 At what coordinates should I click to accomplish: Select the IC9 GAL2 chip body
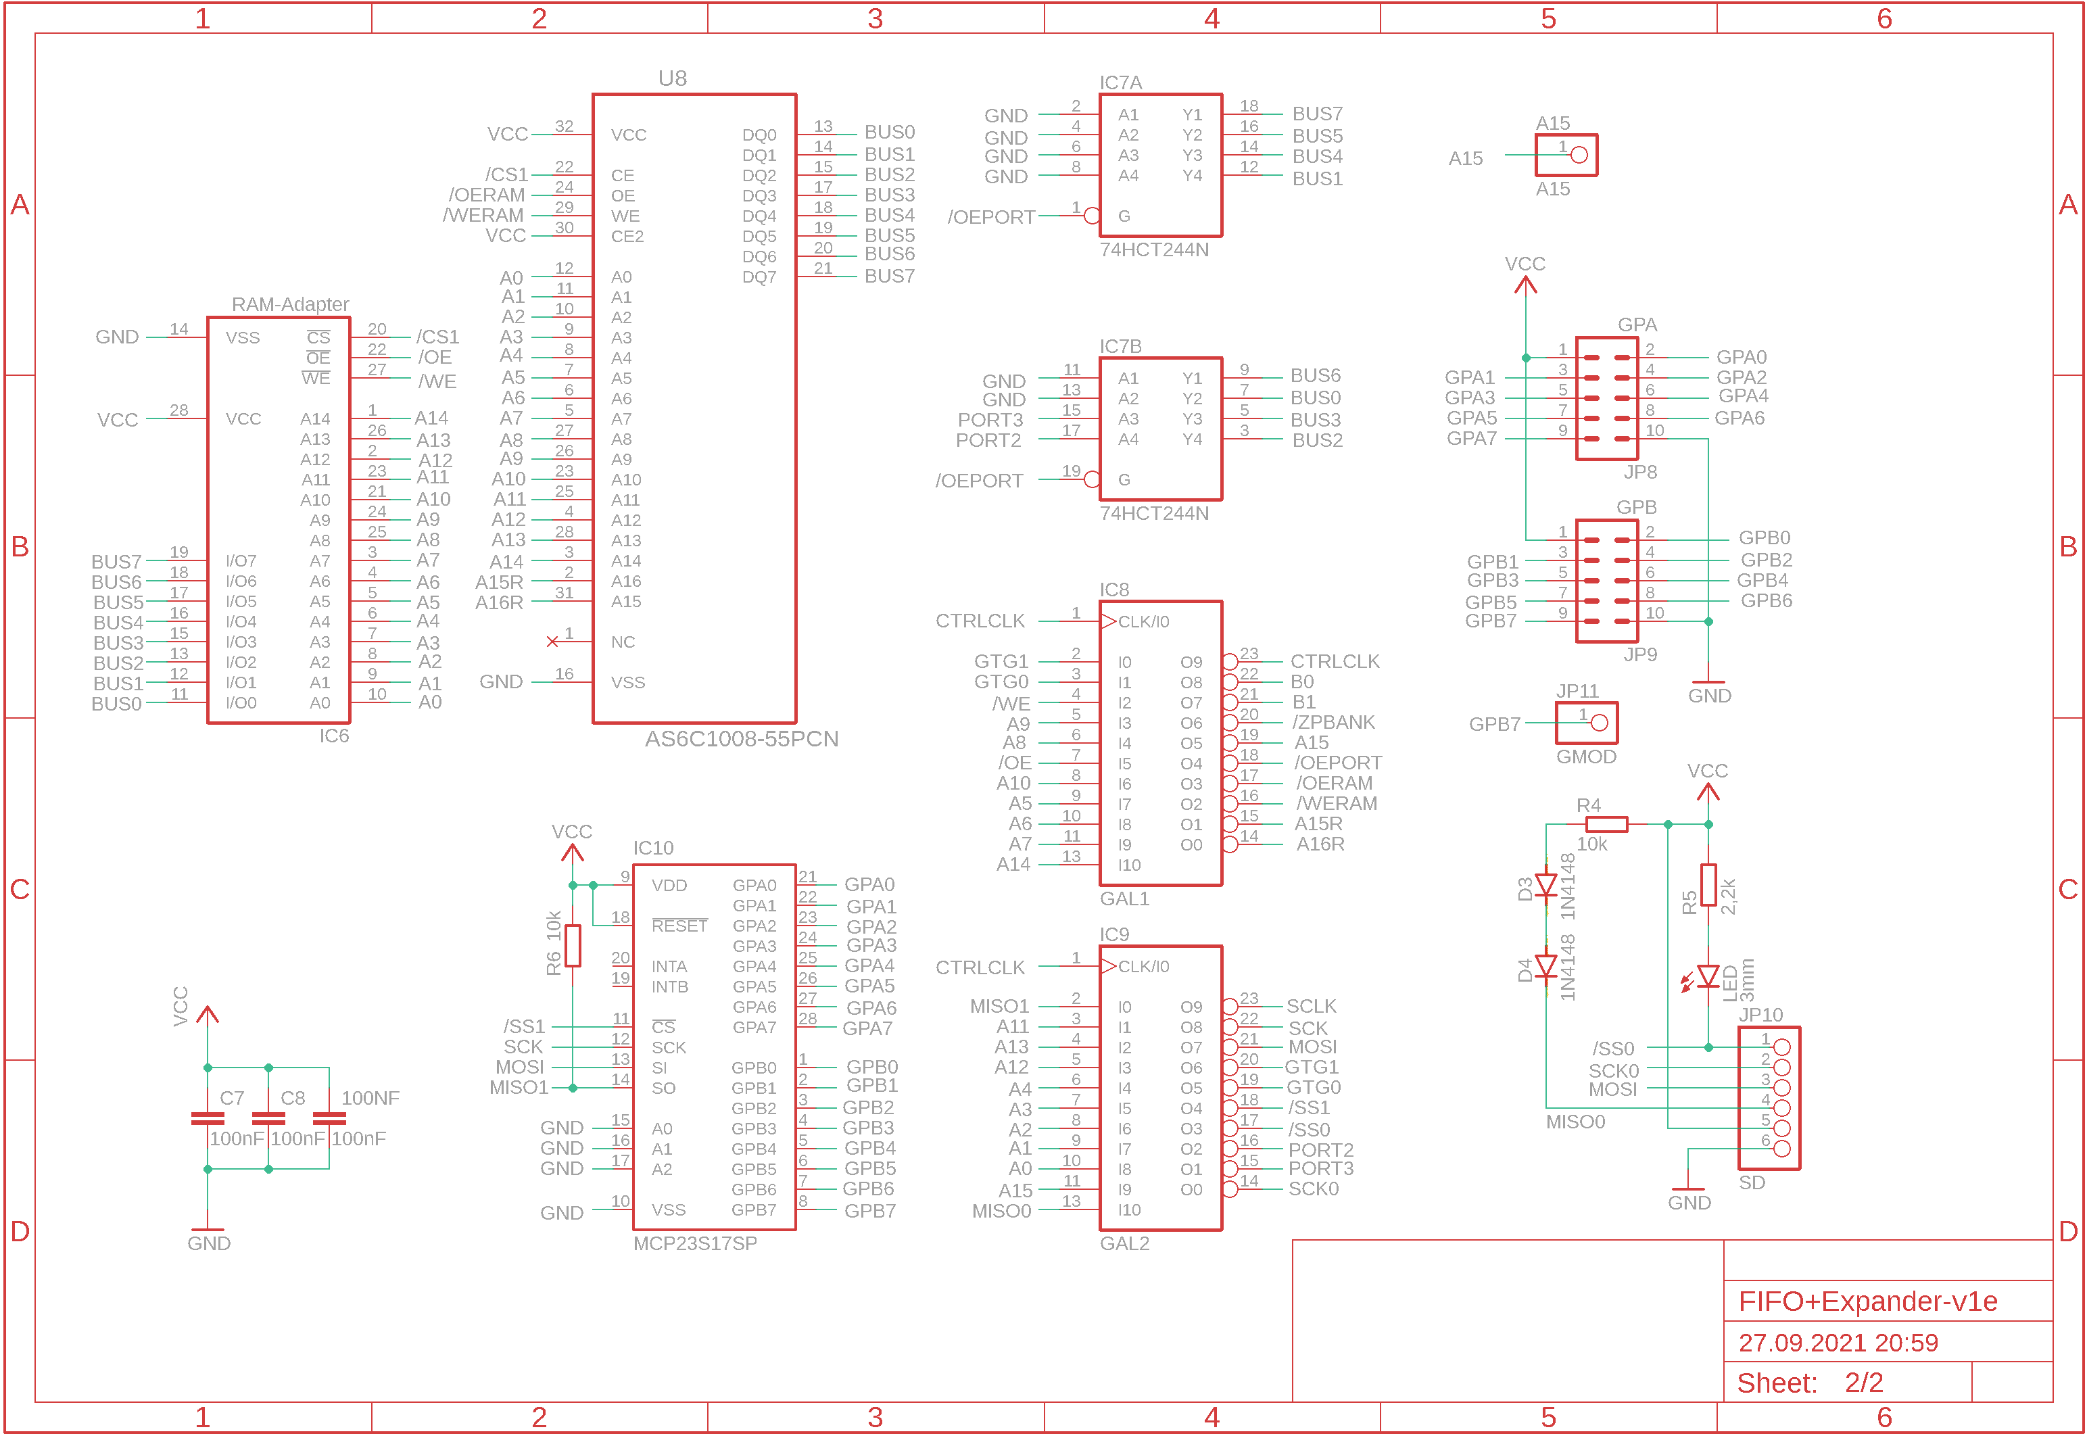pyautogui.click(x=1161, y=1088)
